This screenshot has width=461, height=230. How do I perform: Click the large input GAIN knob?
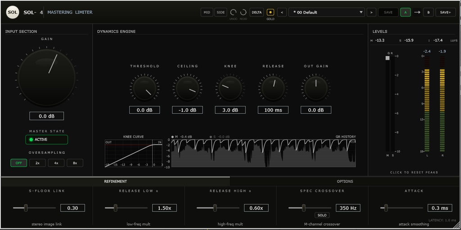tap(47, 77)
